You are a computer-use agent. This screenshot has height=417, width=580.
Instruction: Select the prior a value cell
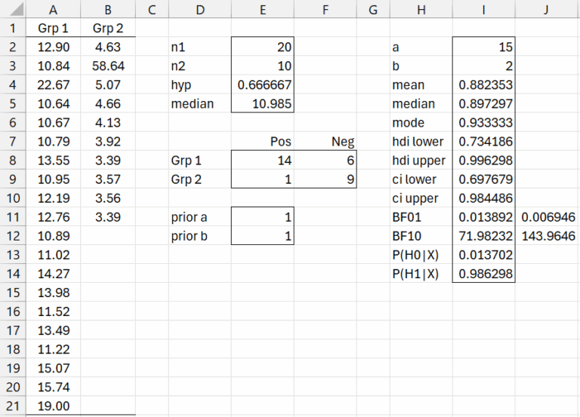[263, 217]
